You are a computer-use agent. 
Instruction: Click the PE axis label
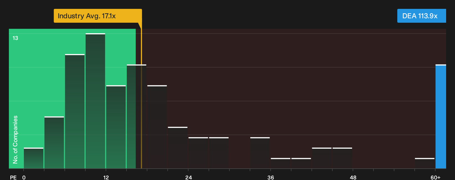pos(13,177)
